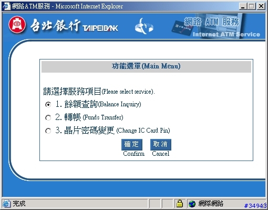Click the Confirm caption under 確定

pyautogui.click(x=134, y=154)
